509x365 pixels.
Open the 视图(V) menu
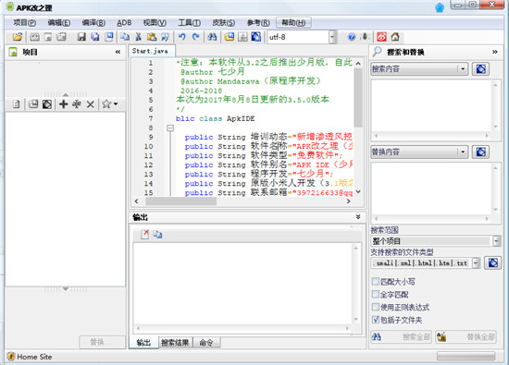coord(155,23)
